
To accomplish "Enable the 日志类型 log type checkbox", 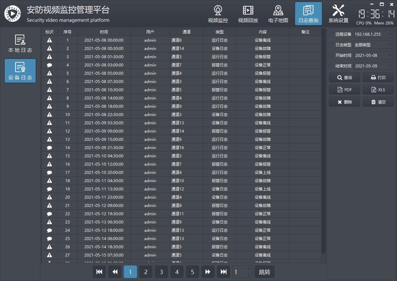I will 331,45.
